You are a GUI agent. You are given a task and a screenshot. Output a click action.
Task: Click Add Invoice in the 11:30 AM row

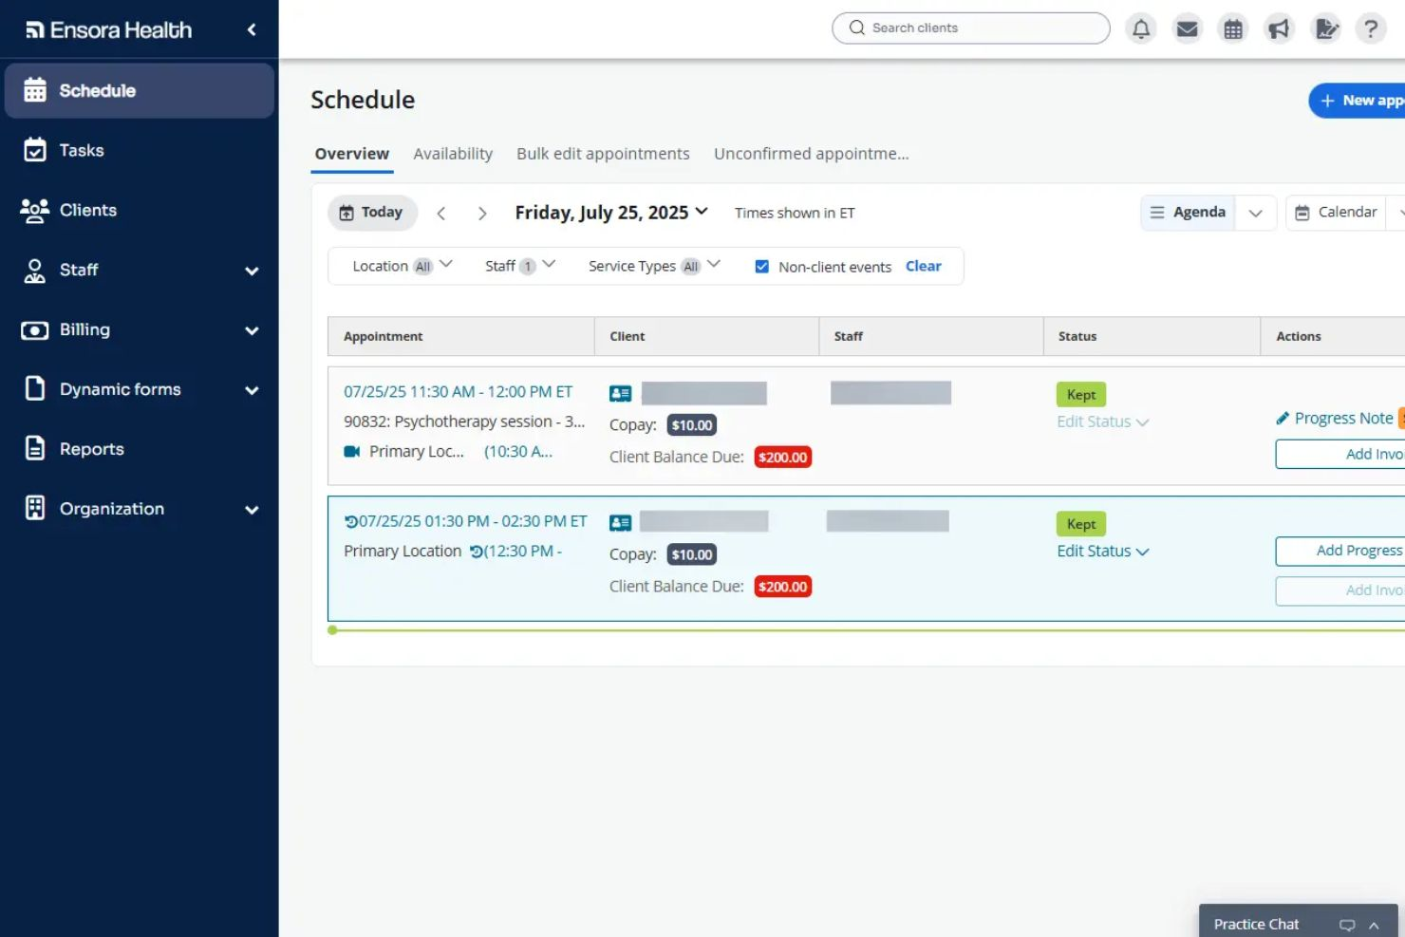(x=1340, y=454)
